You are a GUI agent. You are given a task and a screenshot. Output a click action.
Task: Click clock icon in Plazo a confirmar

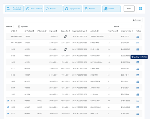pyautogui.click(x=28, y=9)
